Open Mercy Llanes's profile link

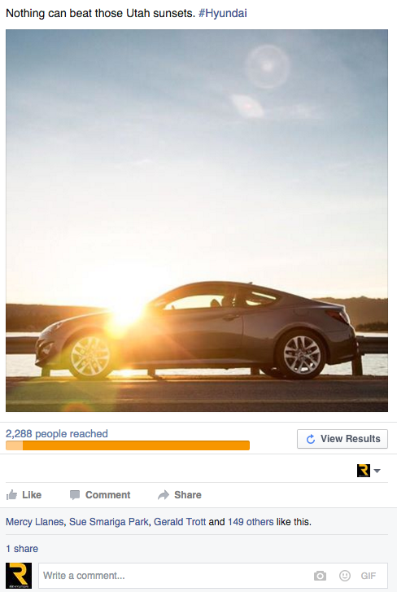[35, 522]
